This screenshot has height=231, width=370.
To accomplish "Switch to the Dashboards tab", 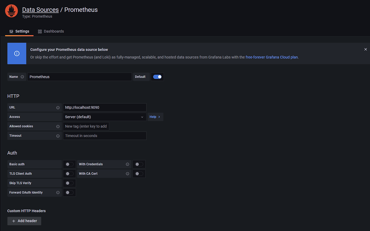I will [51, 31].
